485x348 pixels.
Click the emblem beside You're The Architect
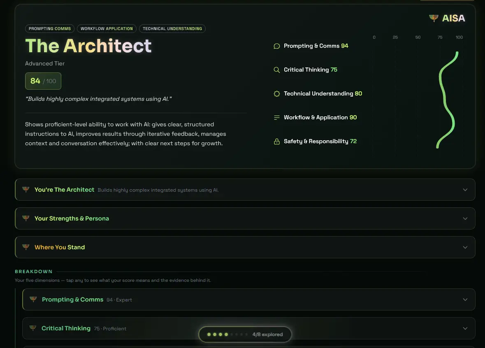click(x=26, y=189)
